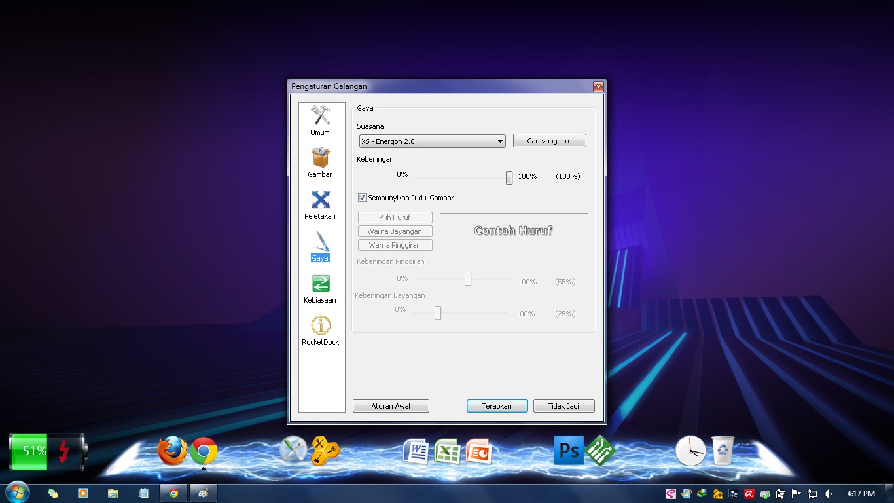Open Microsoft Word from the dock
Image resolution: width=894 pixels, height=503 pixels.
click(x=416, y=451)
